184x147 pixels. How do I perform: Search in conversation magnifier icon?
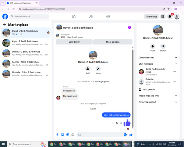tap(163, 46)
